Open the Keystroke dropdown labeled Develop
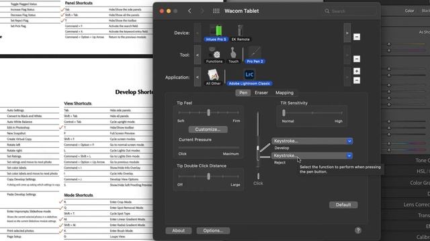The height and width of the screenshot is (241, 430). (x=312, y=141)
